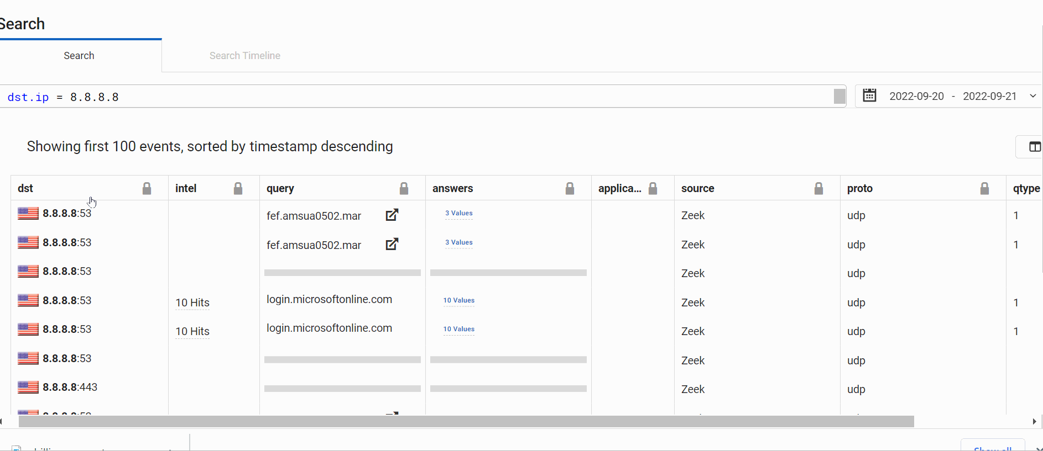Toggle lock on source column

[818, 189]
